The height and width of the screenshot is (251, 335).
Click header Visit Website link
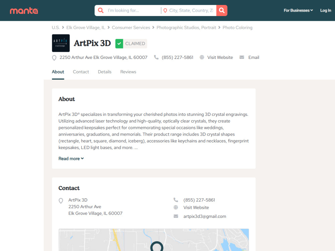(220, 58)
